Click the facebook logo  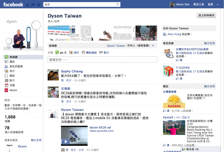coord(13,5)
